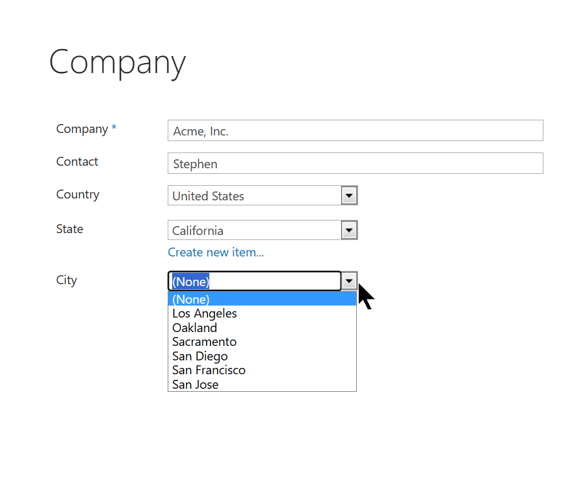580x504 pixels.
Task: Click the Company page heading
Action: point(117,63)
